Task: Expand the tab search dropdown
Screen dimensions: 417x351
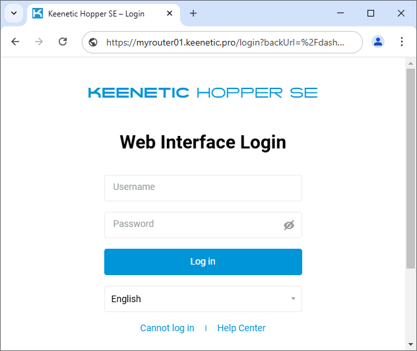Action: (x=13, y=13)
